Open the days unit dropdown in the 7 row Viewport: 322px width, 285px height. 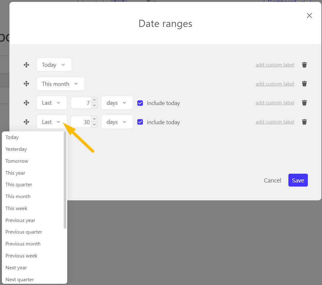click(x=117, y=103)
